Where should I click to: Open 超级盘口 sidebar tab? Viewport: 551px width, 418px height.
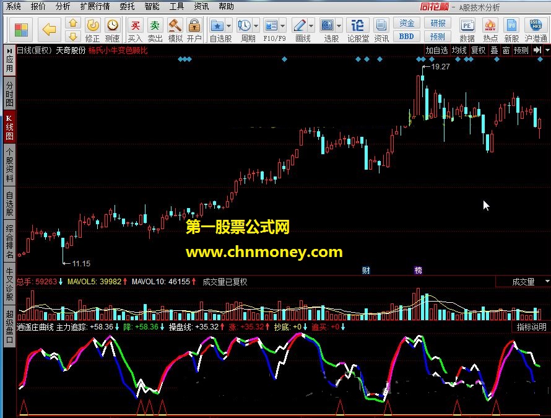tap(9, 326)
